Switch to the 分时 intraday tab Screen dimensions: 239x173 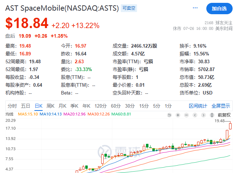click(x=12, y=106)
